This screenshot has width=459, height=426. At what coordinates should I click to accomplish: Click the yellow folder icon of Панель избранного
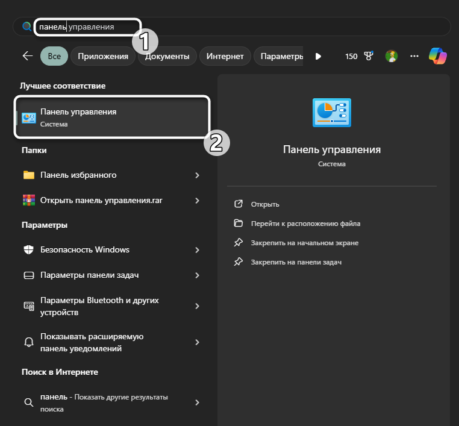click(x=29, y=175)
